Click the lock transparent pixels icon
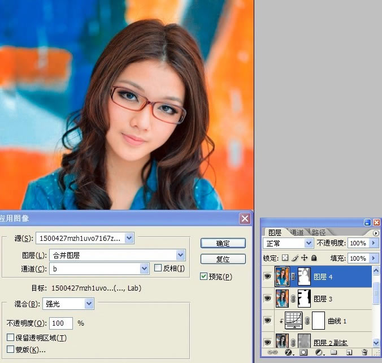This screenshot has width=382, height=363. (x=285, y=258)
